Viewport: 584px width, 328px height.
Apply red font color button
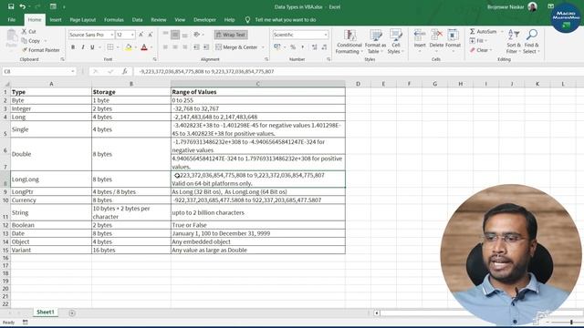point(144,47)
